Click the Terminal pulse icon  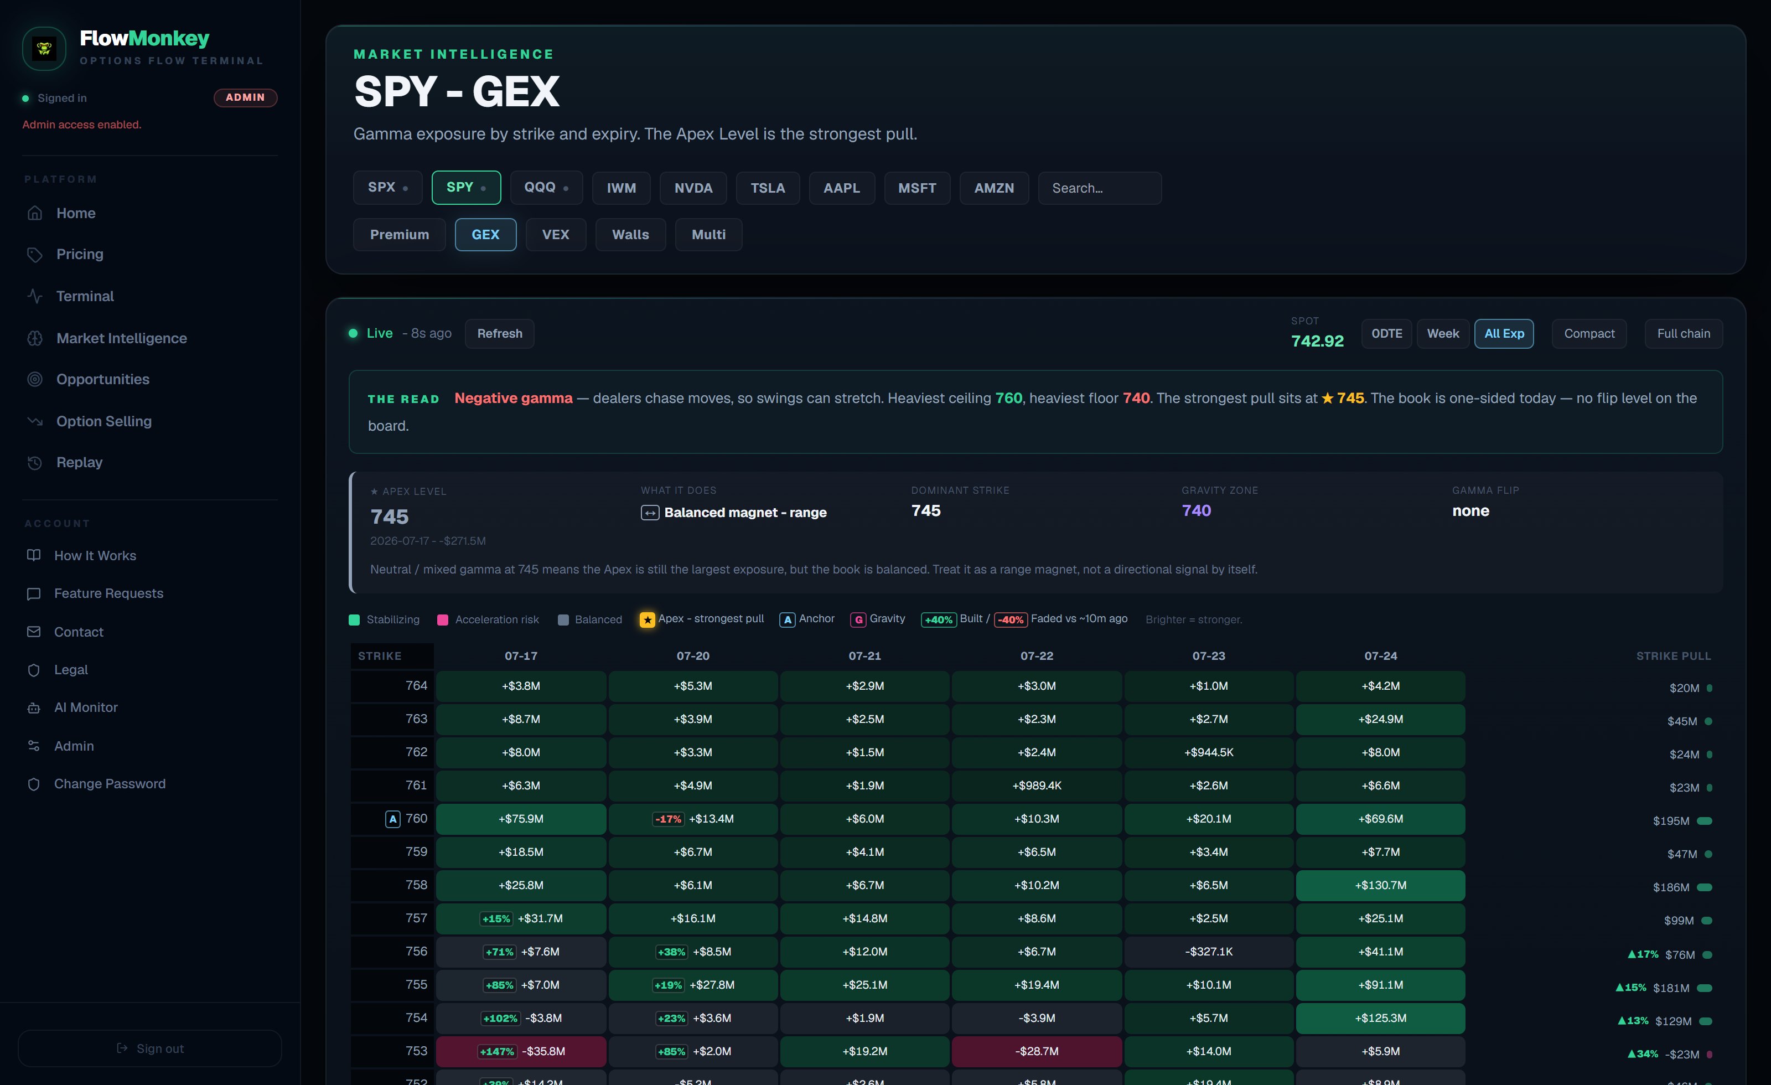[34, 296]
